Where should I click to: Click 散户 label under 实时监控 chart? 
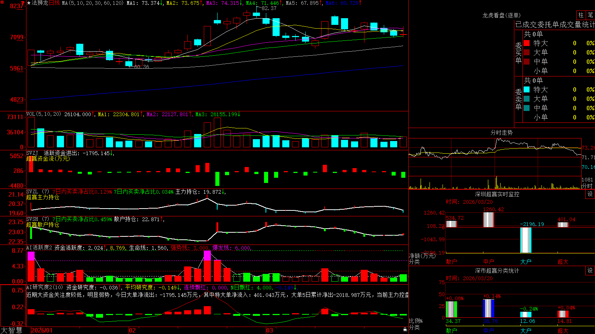click(451, 262)
